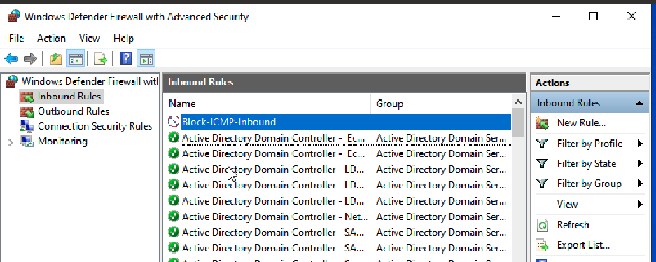Open the View submenu arrow in Actions
The height and width of the screenshot is (262, 656).
(640, 205)
